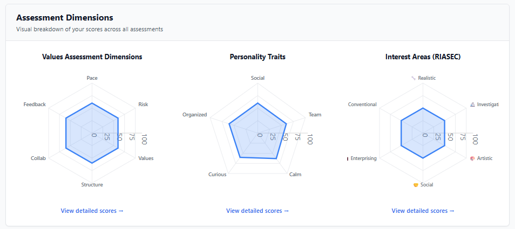Click the Calm trait label

295,175
